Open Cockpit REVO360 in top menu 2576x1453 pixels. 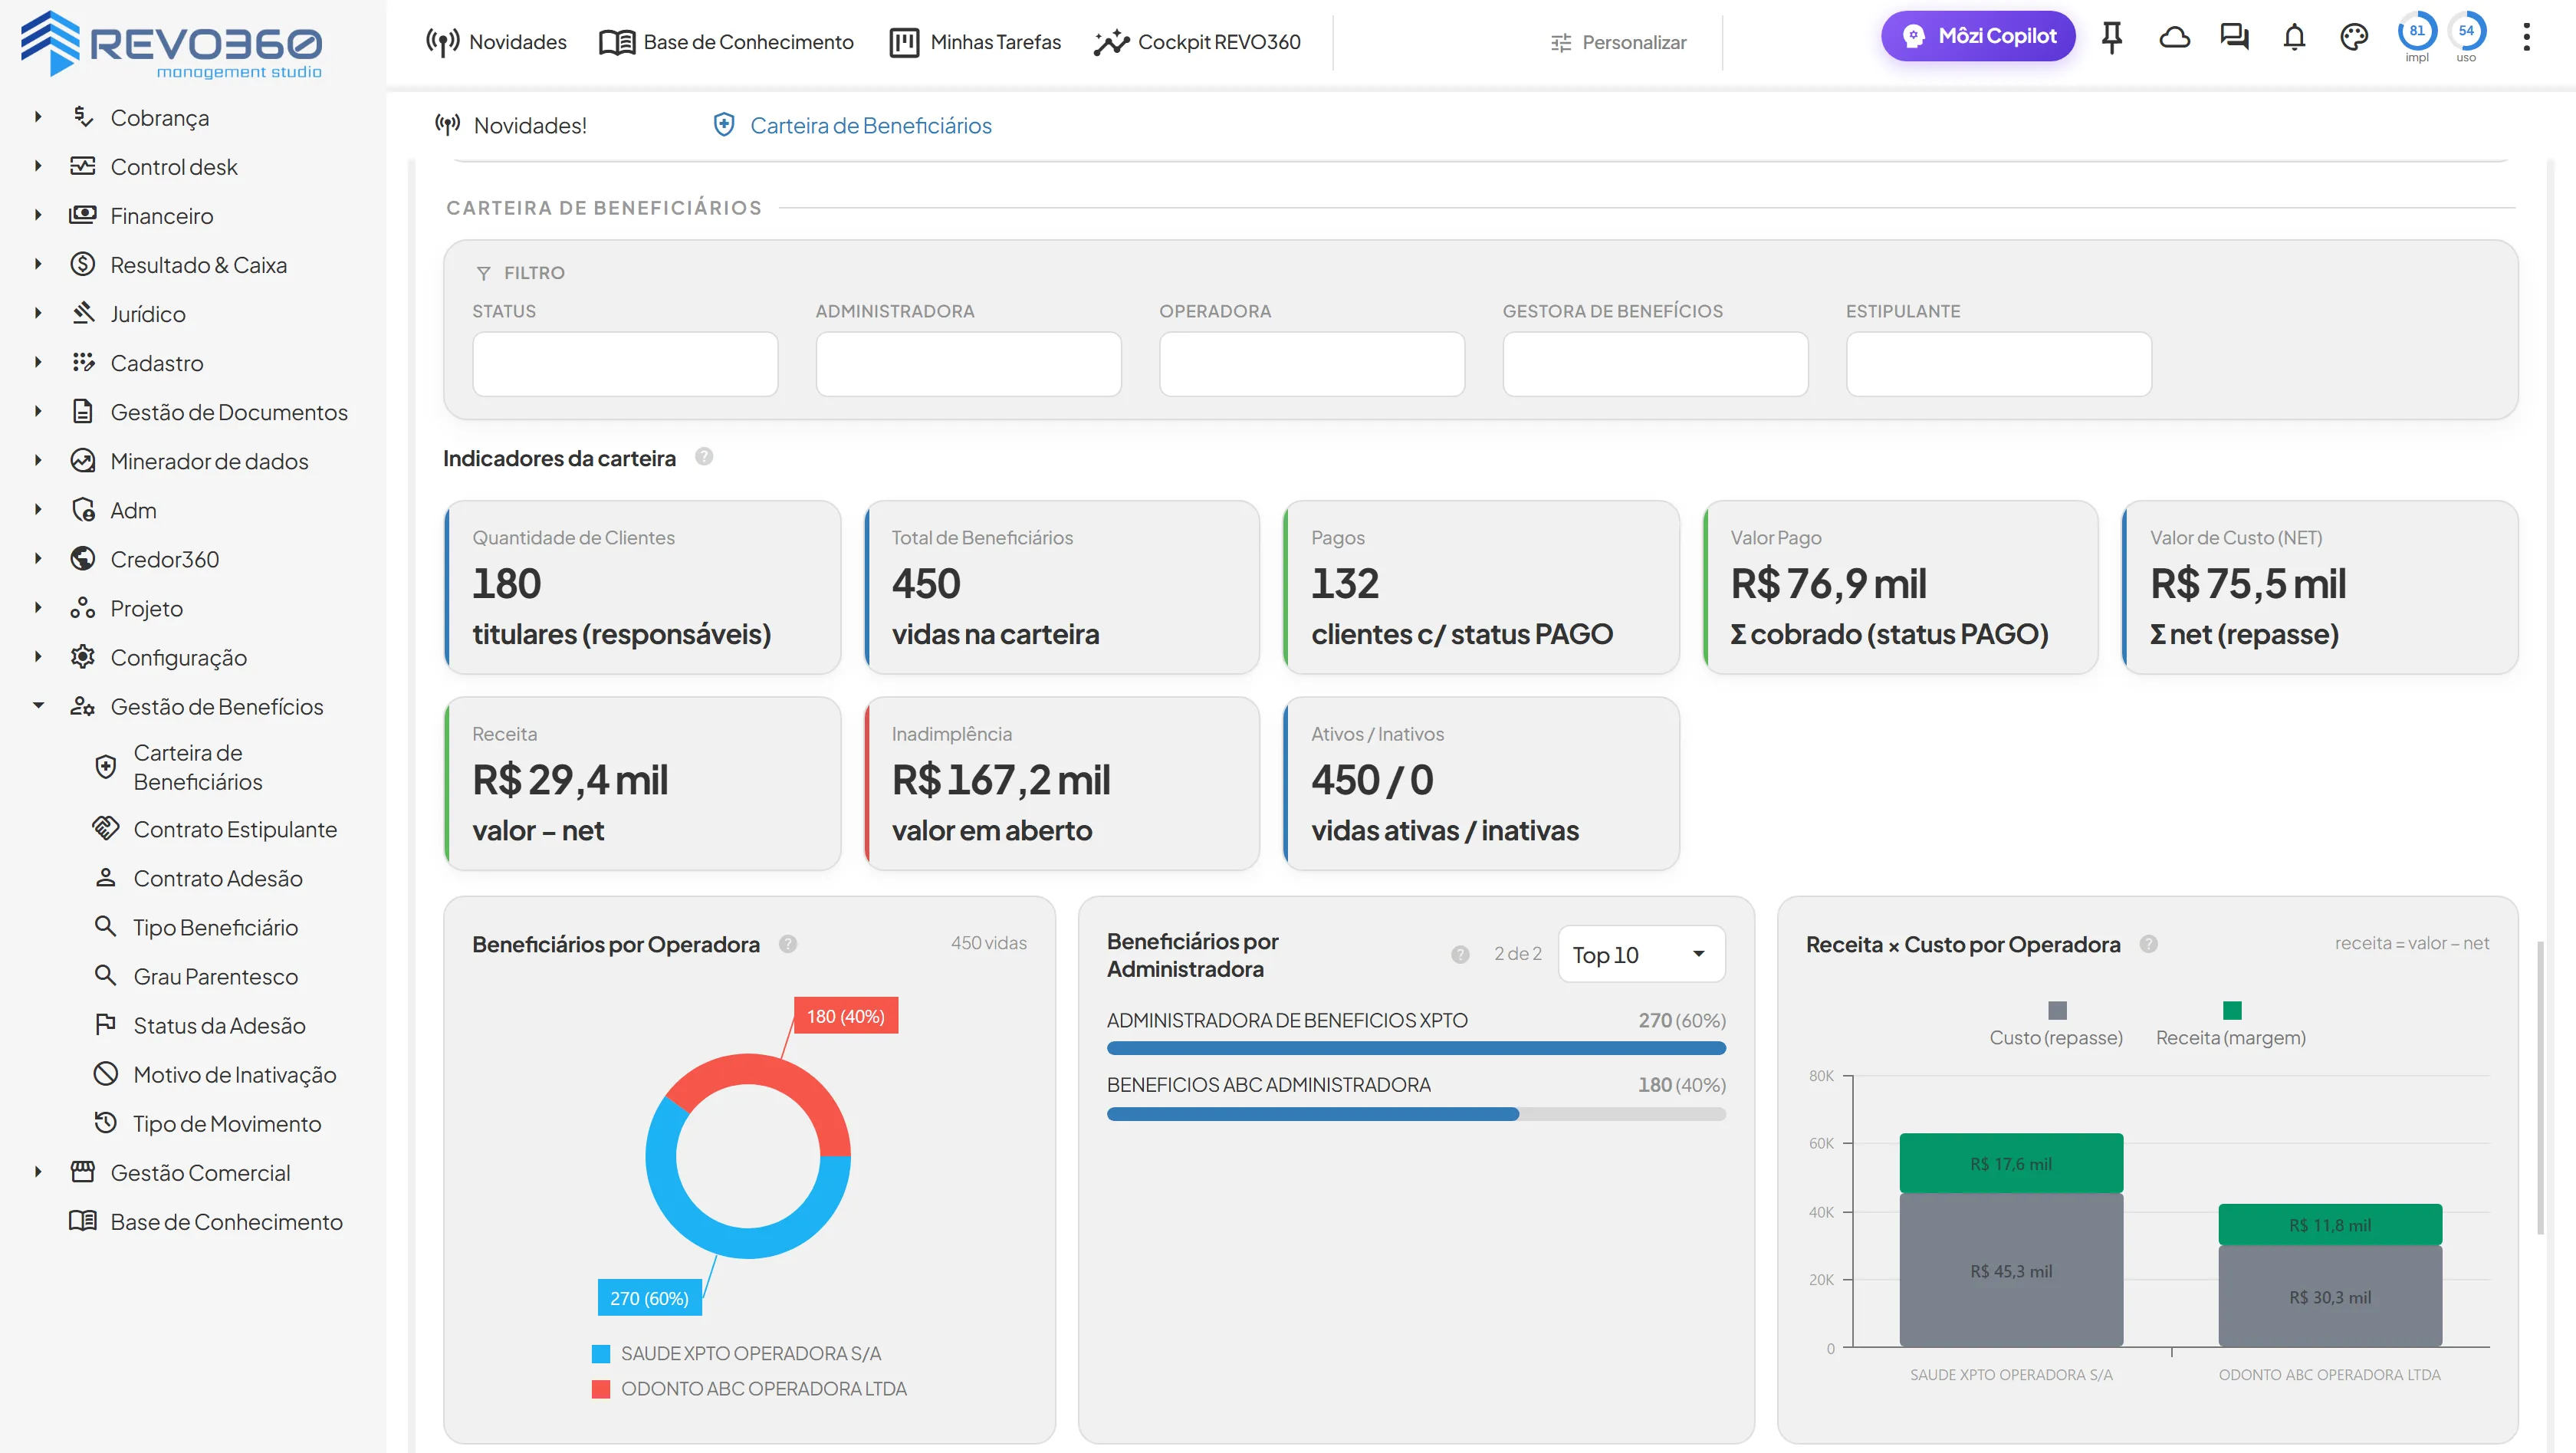click(x=1197, y=42)
